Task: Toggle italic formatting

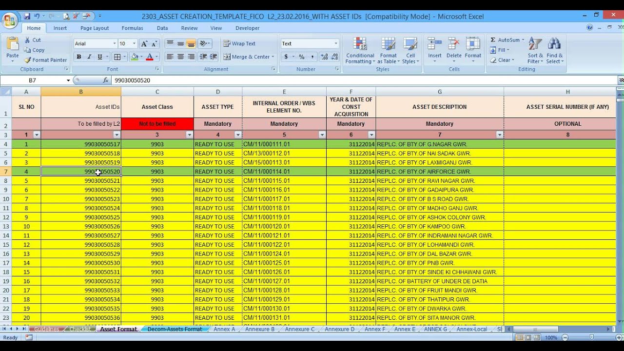Action: pos(89,57)
